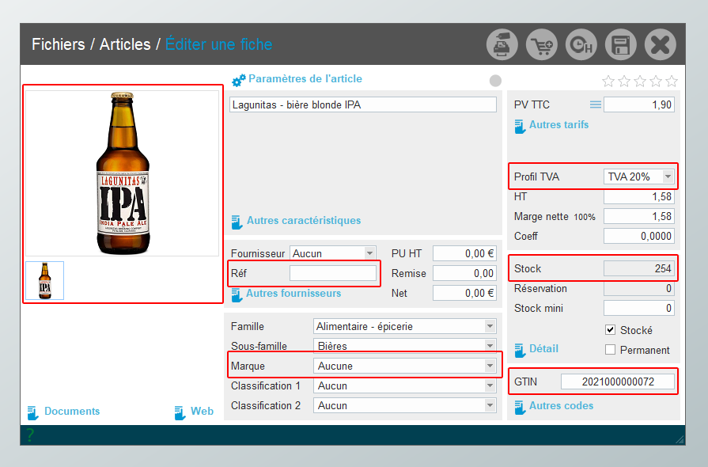This screenshot has width=708, height=467.
Task: Click the GTIN code field
Action: 618,382
